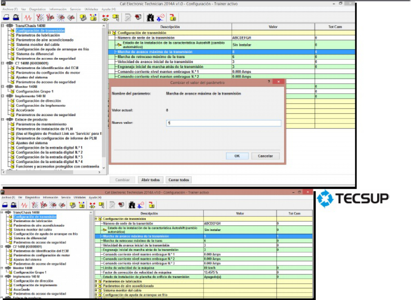Open Utilidades menu in bottom window
The height and width of the screenshot is (300, 411).
[x=80, y=197]
